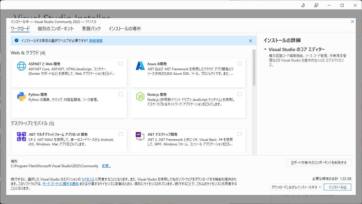The height and width of the screenshot is (204, 362).
Task: Click the blue info icon in help banner
Action: click(16, 41)
